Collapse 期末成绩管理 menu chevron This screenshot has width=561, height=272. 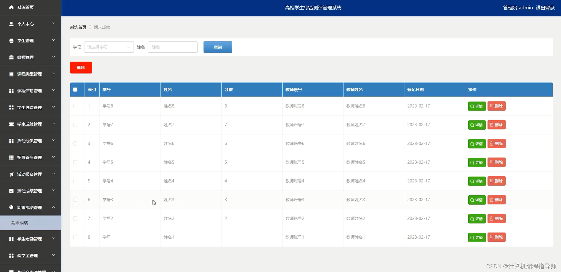[54, 207]
